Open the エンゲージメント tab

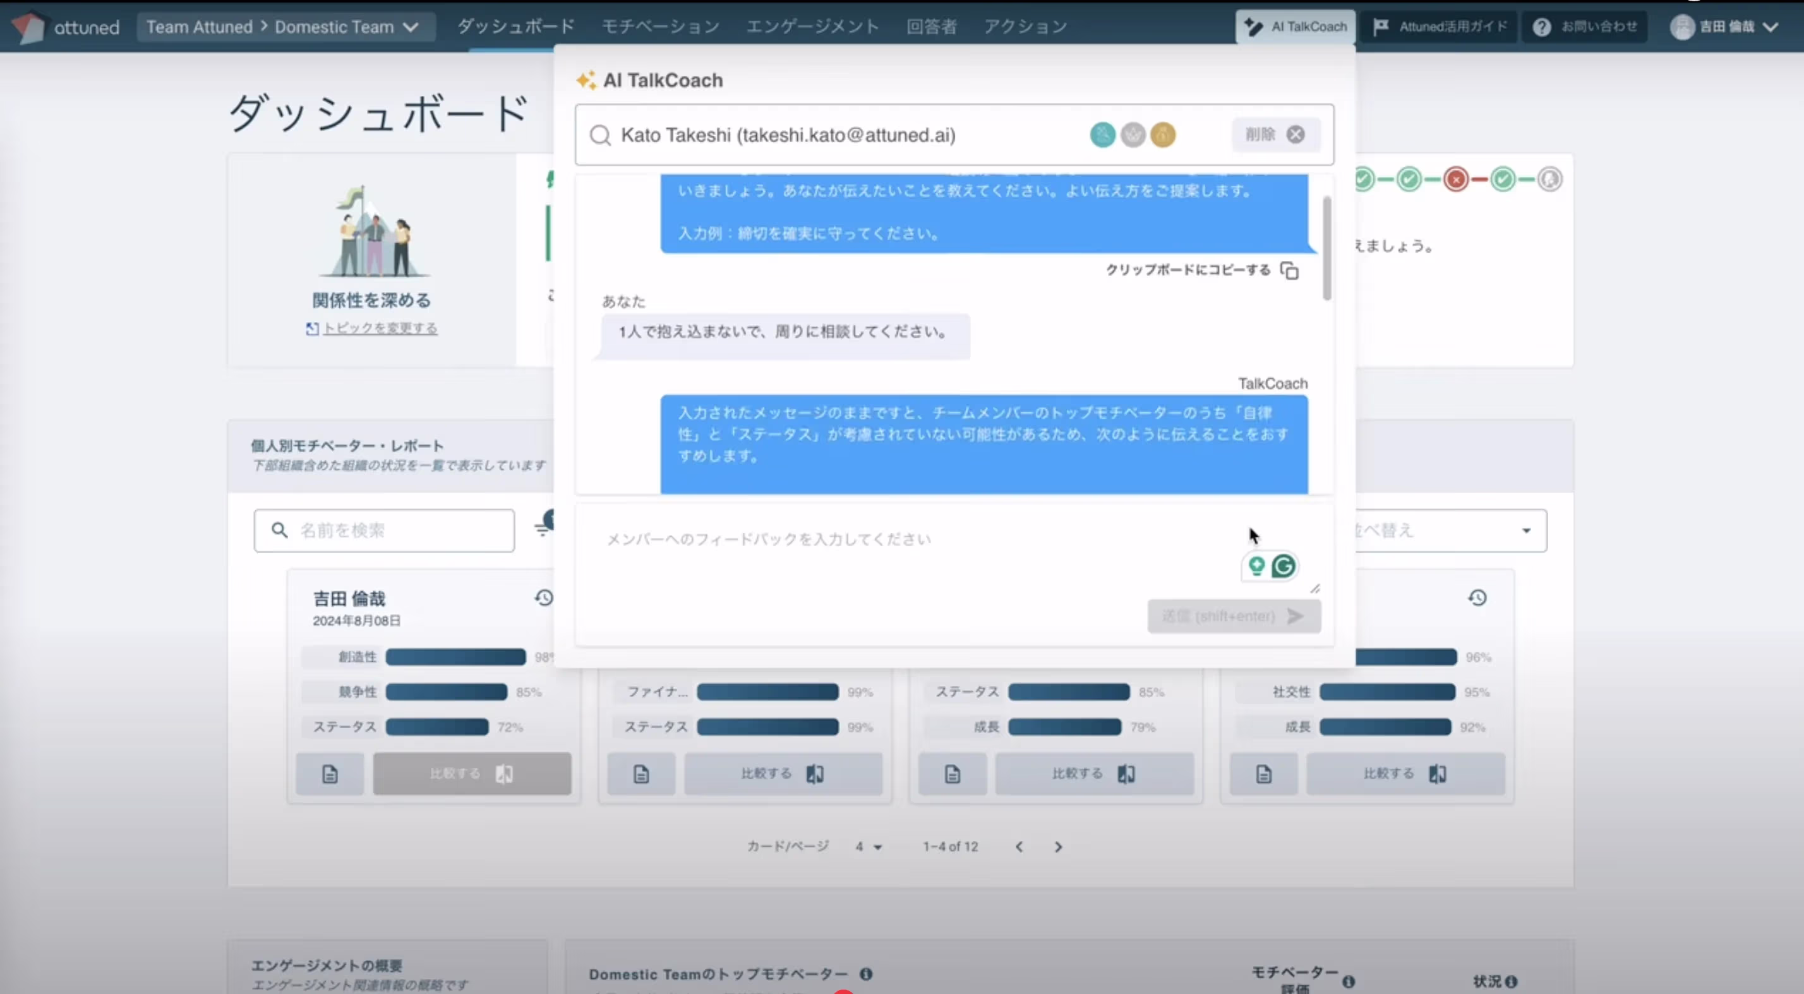point(812,27)
